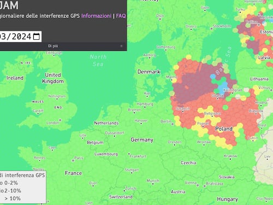Focus the date input field showing 2024
The width and height of the screenshot is (273, 205).
(x=21, y=37)
